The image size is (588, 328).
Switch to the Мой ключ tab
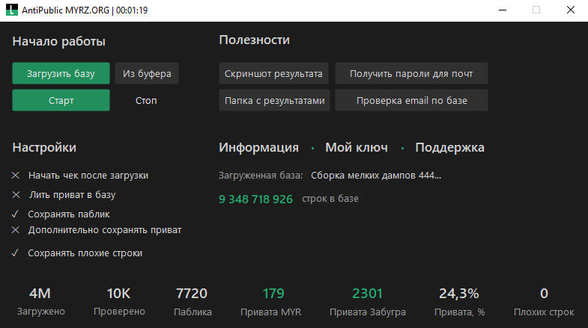(357, 147)
